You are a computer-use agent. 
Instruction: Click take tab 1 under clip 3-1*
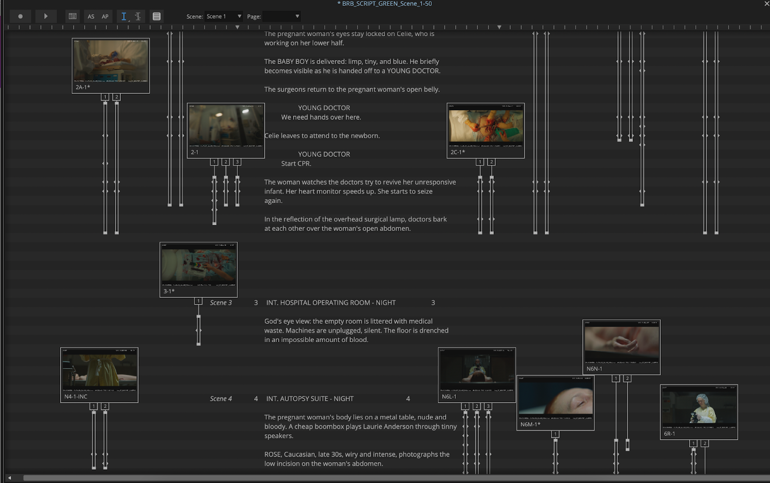(198, 301)
